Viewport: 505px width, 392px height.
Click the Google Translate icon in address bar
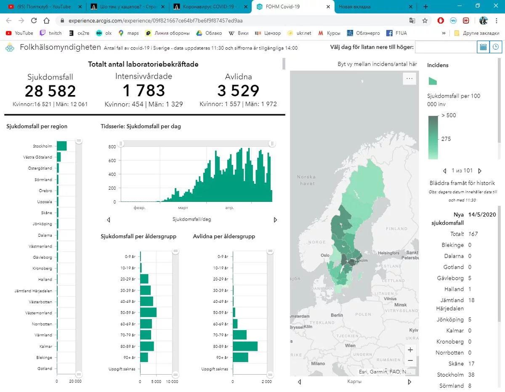pyautogui.click(x=412, y=21)
